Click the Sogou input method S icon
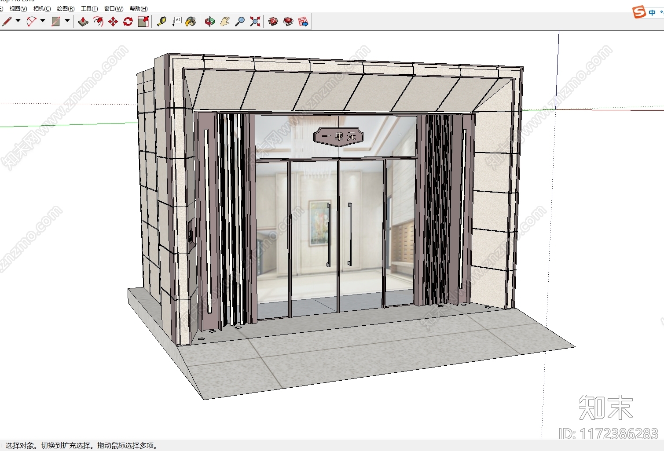The image size is (664, 451). click(x=639, y=12)
